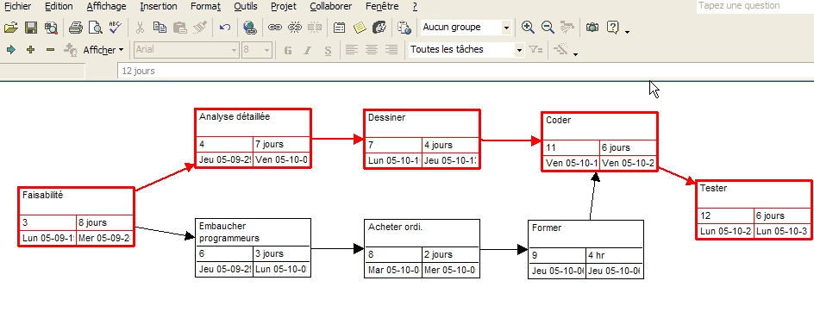
Task: Unlink tasks with the broken chain icon
Action: click(295, 28)
